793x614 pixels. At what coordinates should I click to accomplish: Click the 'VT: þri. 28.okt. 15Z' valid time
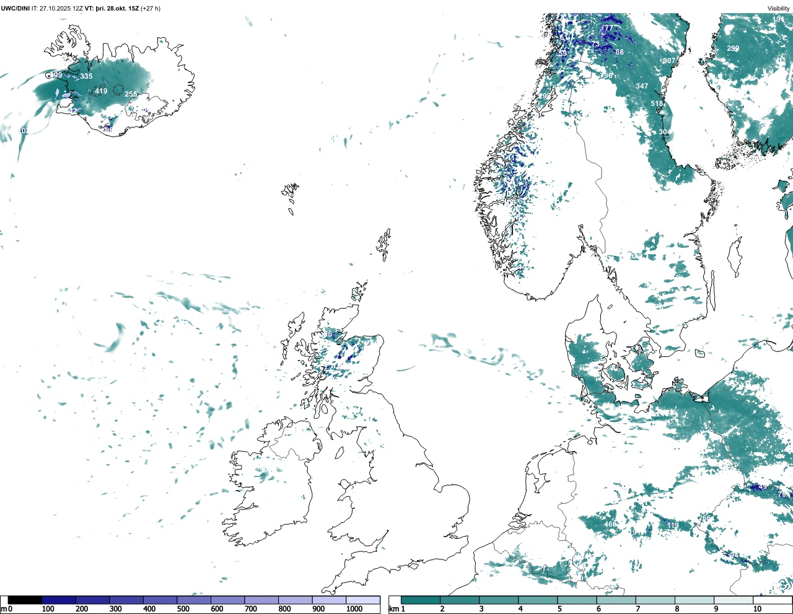coord(112,9)
